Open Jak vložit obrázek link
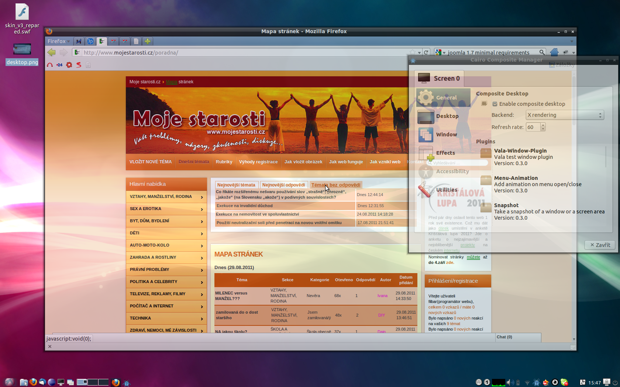The height and width of the screenshot is (387, 620). (303, 162)
